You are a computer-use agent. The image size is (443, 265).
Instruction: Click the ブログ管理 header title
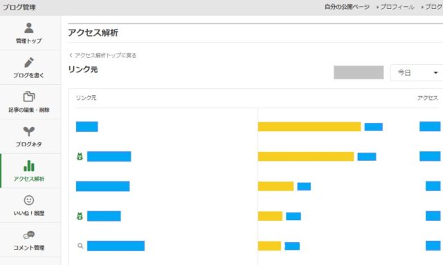coord(19,8)
